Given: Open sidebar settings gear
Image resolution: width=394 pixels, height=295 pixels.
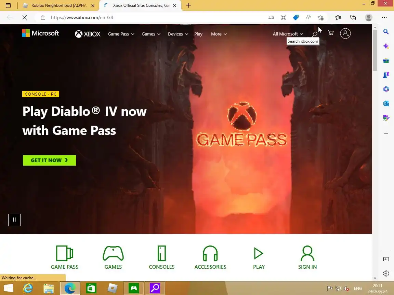Looking at the screenshot, I should pos(386,273).
